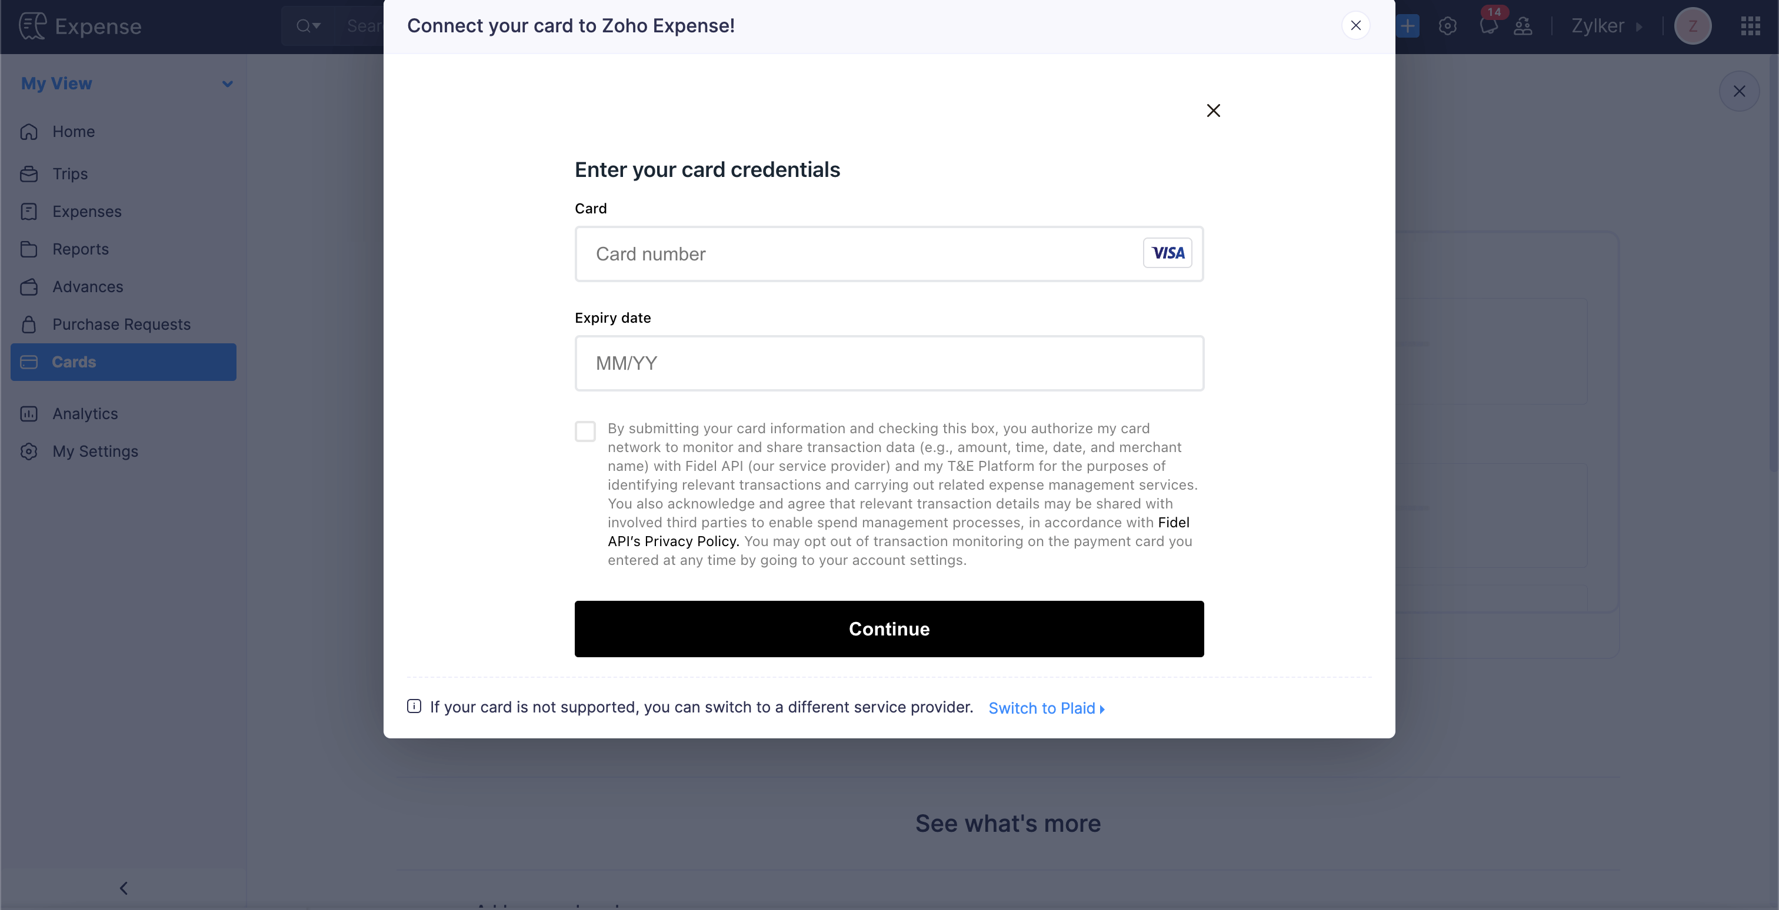Select the Advances icon
Viewport: 1779px width, 910px height.
click(x=29, y=287)
